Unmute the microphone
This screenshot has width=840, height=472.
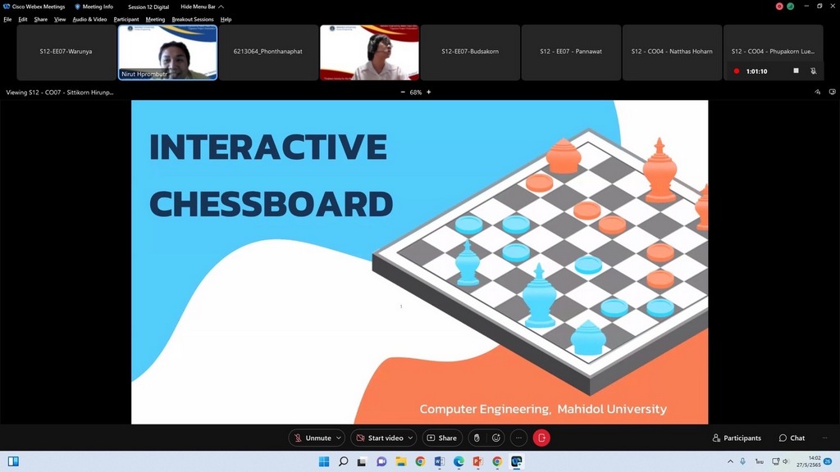[x=313, y=438]
